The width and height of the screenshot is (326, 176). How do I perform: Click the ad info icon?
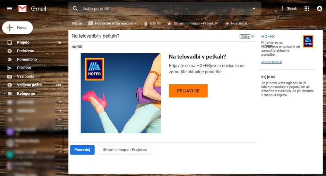(x=253, y=37)
